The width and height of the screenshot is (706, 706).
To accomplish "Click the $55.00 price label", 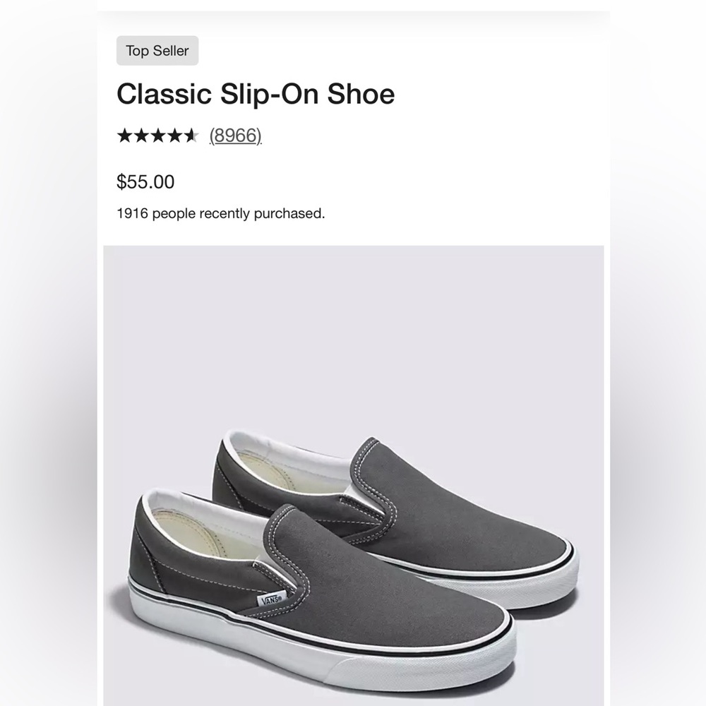I will pos(145,182).
